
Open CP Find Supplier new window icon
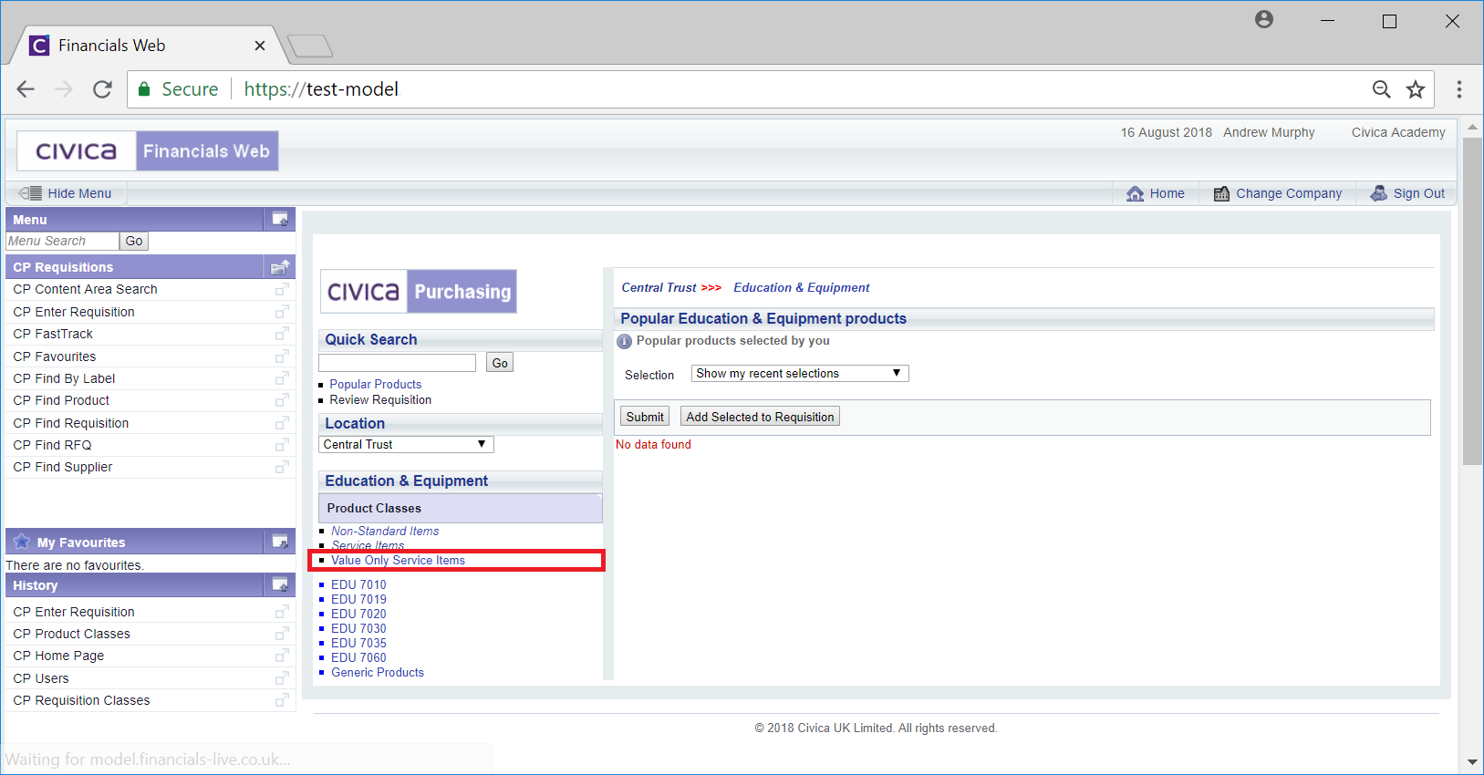pyautogui.click(x=282, y=467)
